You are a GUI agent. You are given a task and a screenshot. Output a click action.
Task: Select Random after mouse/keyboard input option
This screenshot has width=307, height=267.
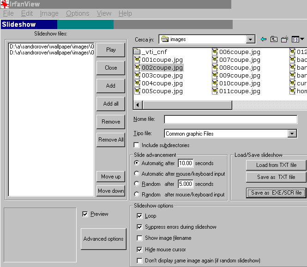coord(137,194)
